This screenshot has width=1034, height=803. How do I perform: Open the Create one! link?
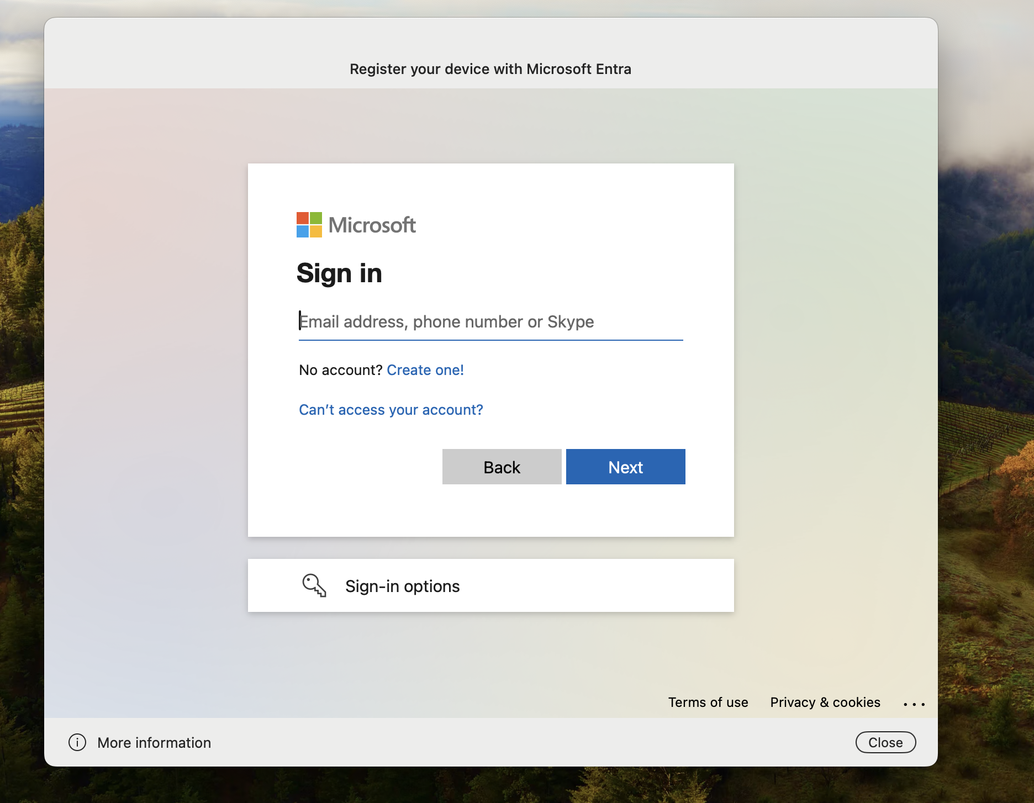click(425, 370)
